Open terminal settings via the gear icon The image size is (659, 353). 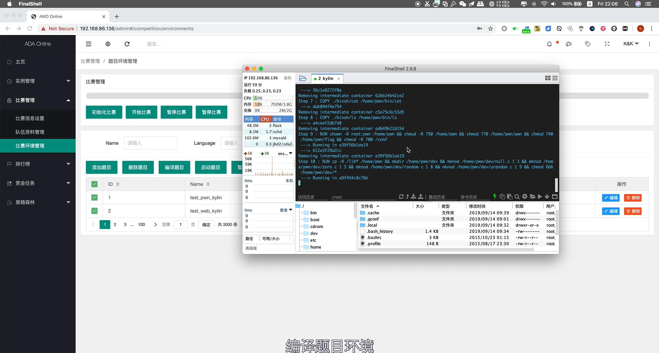coord(525,197)
